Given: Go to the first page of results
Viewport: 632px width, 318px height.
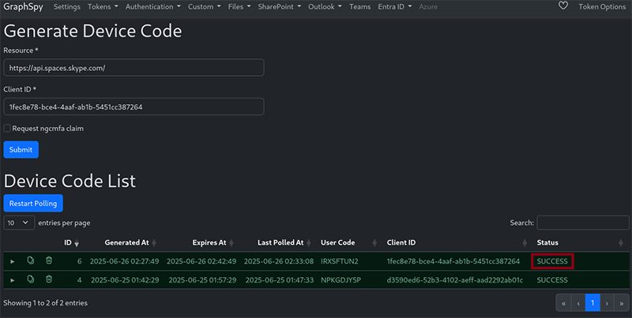Looking at the screenshot, I should (564, 302).
